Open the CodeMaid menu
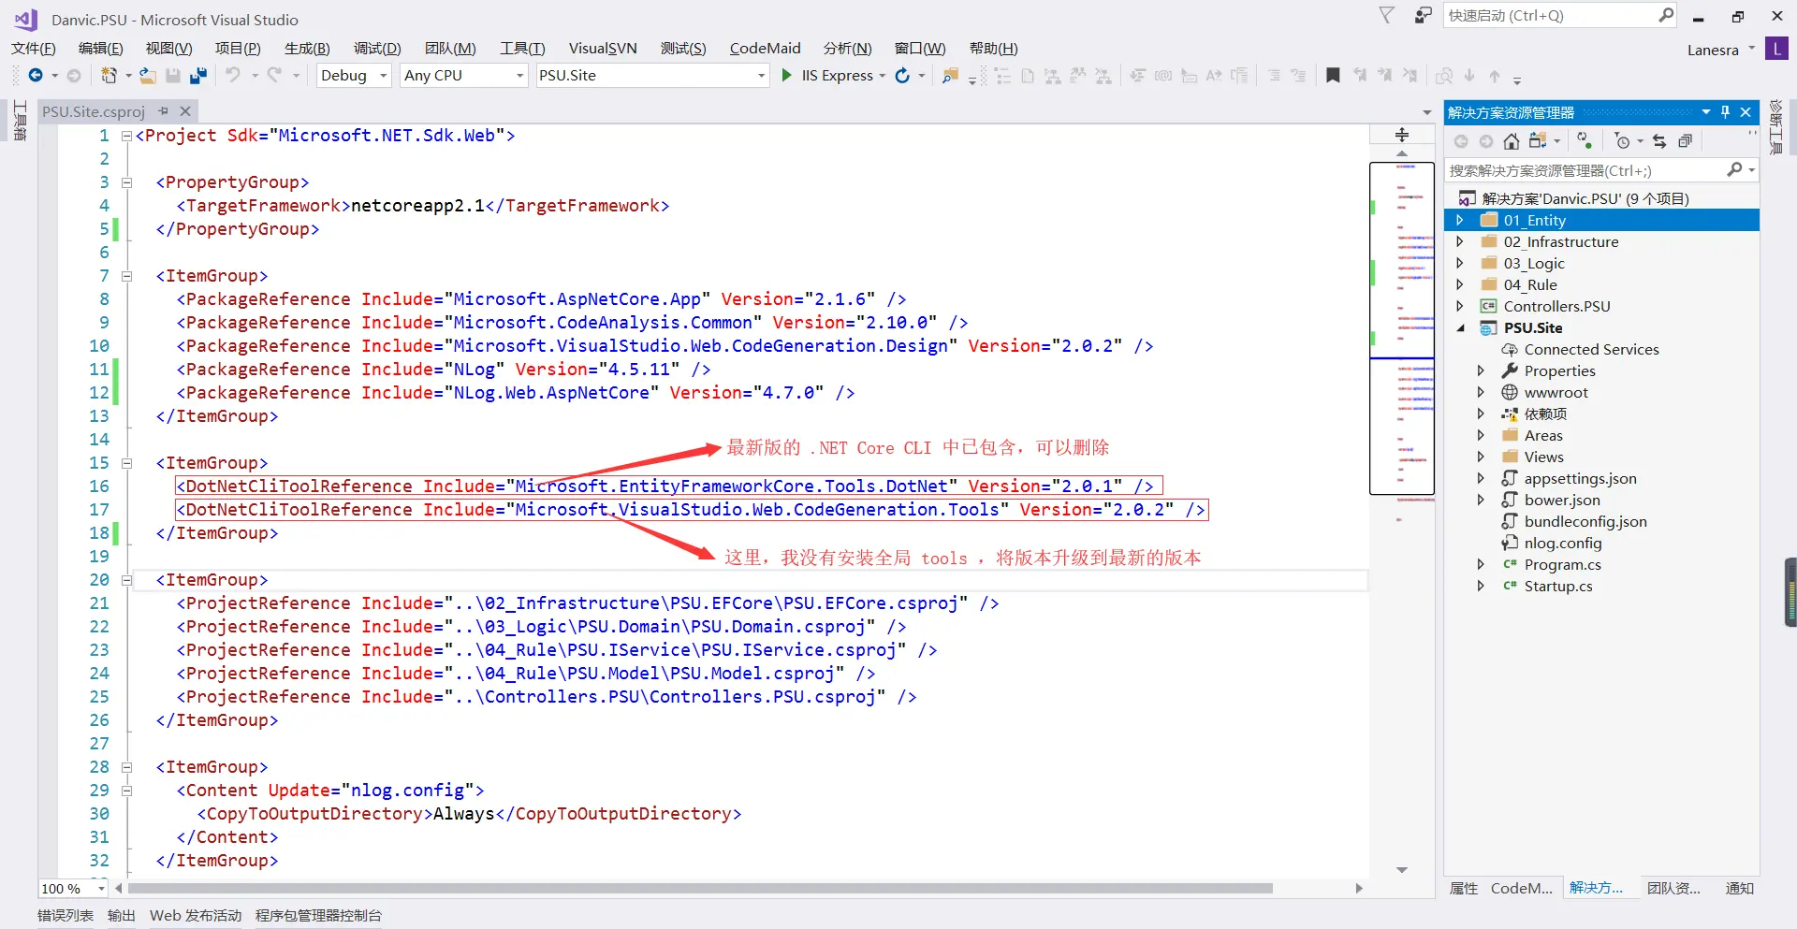The height and width of the screenshot is (929, 1797). [x=765, y=48]
